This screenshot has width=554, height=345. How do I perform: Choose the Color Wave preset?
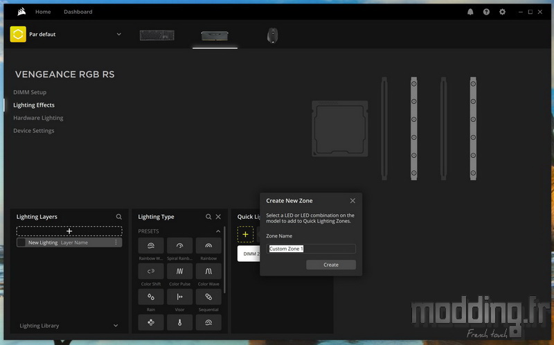coord(208,271)
